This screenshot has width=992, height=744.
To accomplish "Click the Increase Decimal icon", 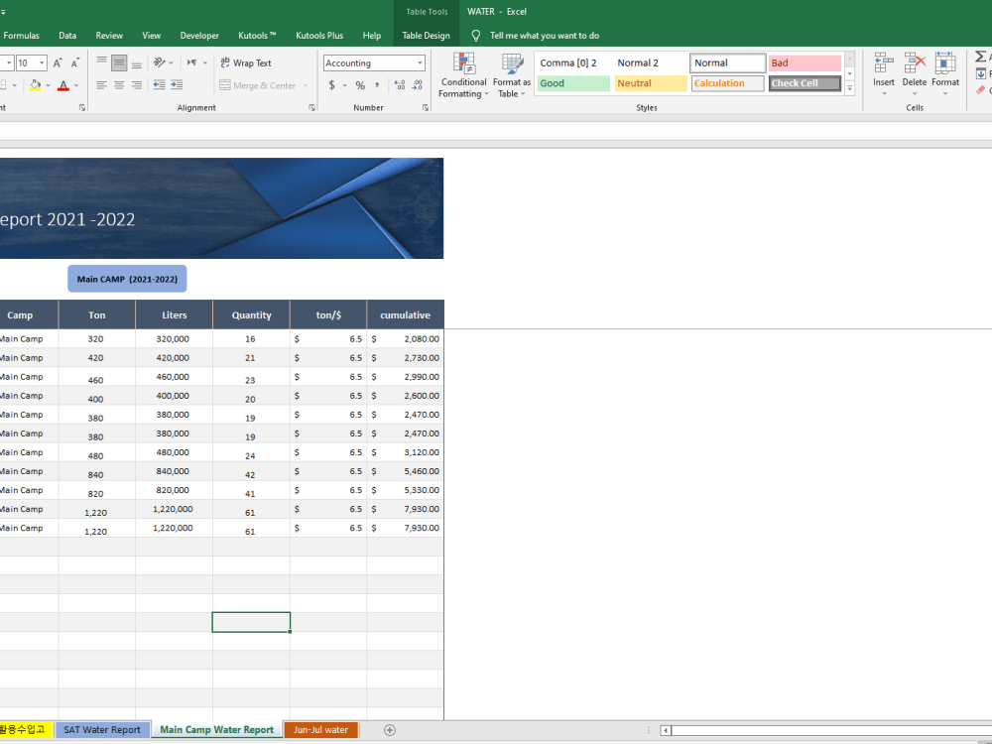I will pos(399,84).
